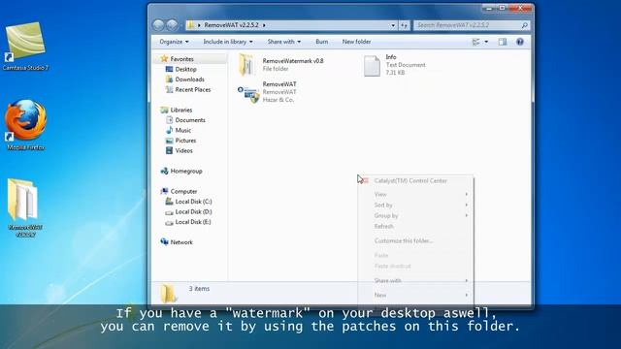Screen dimensions: 621x349
Task: Click the search magnifier icon
Action: (525, 25)
